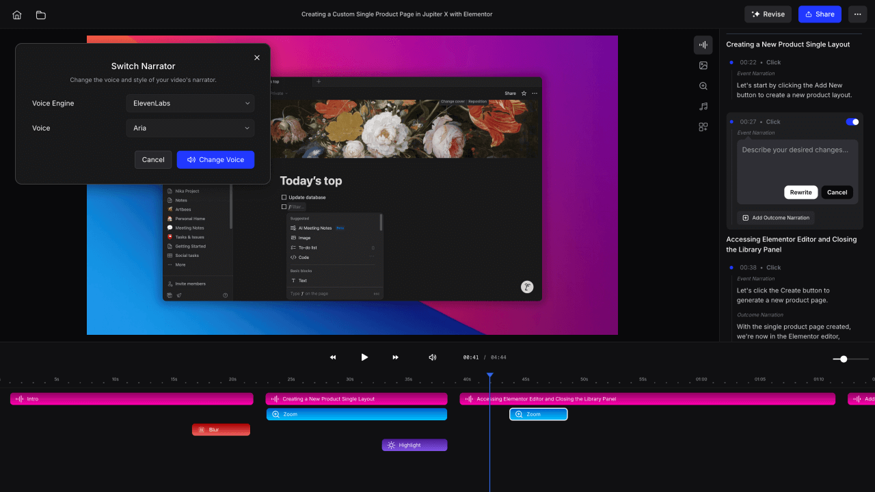Open the elements panel at sidebar bottom

coord(703,126)
